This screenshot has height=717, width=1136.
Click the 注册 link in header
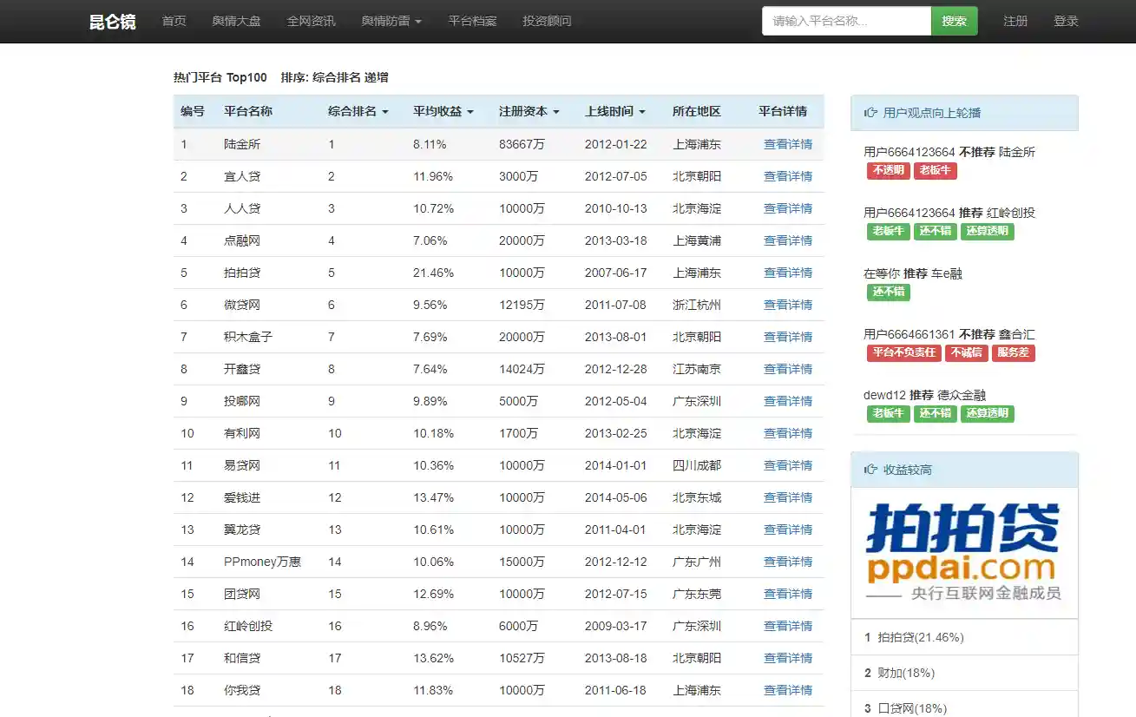pyautogui.click(x=1015, y=21)
